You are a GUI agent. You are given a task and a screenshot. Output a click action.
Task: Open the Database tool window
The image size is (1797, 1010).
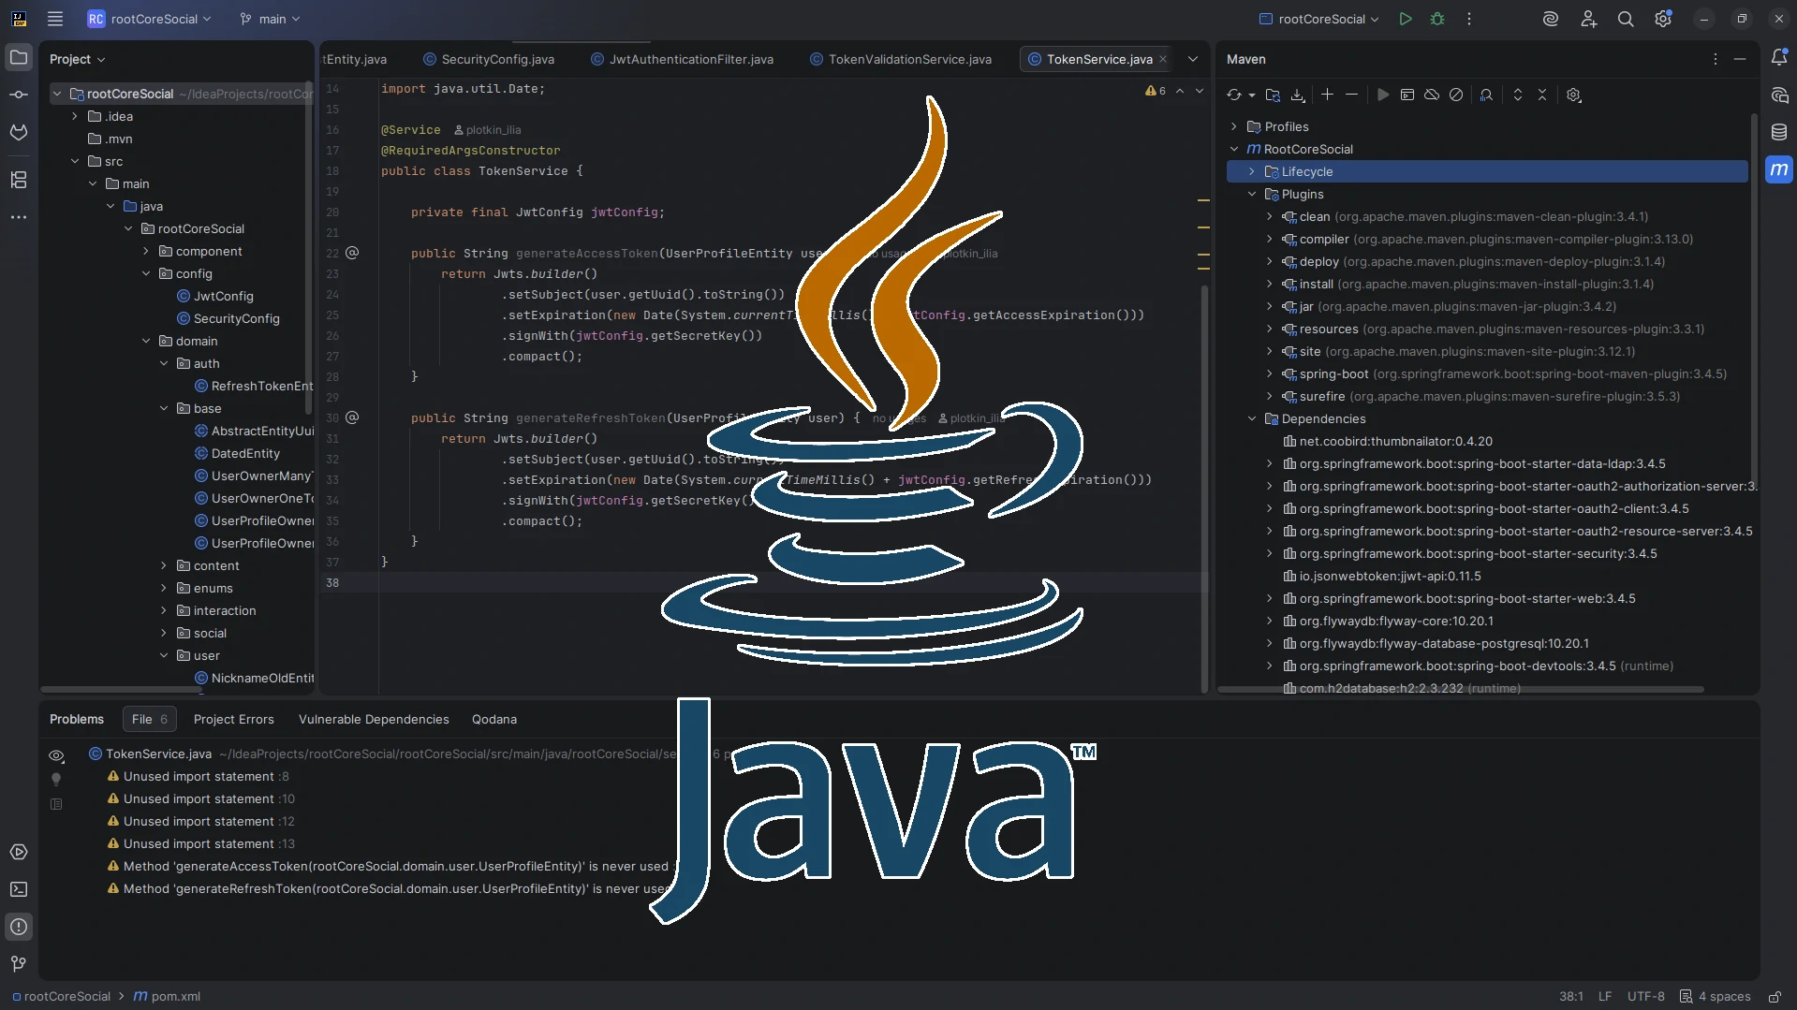click(1780, 132)
